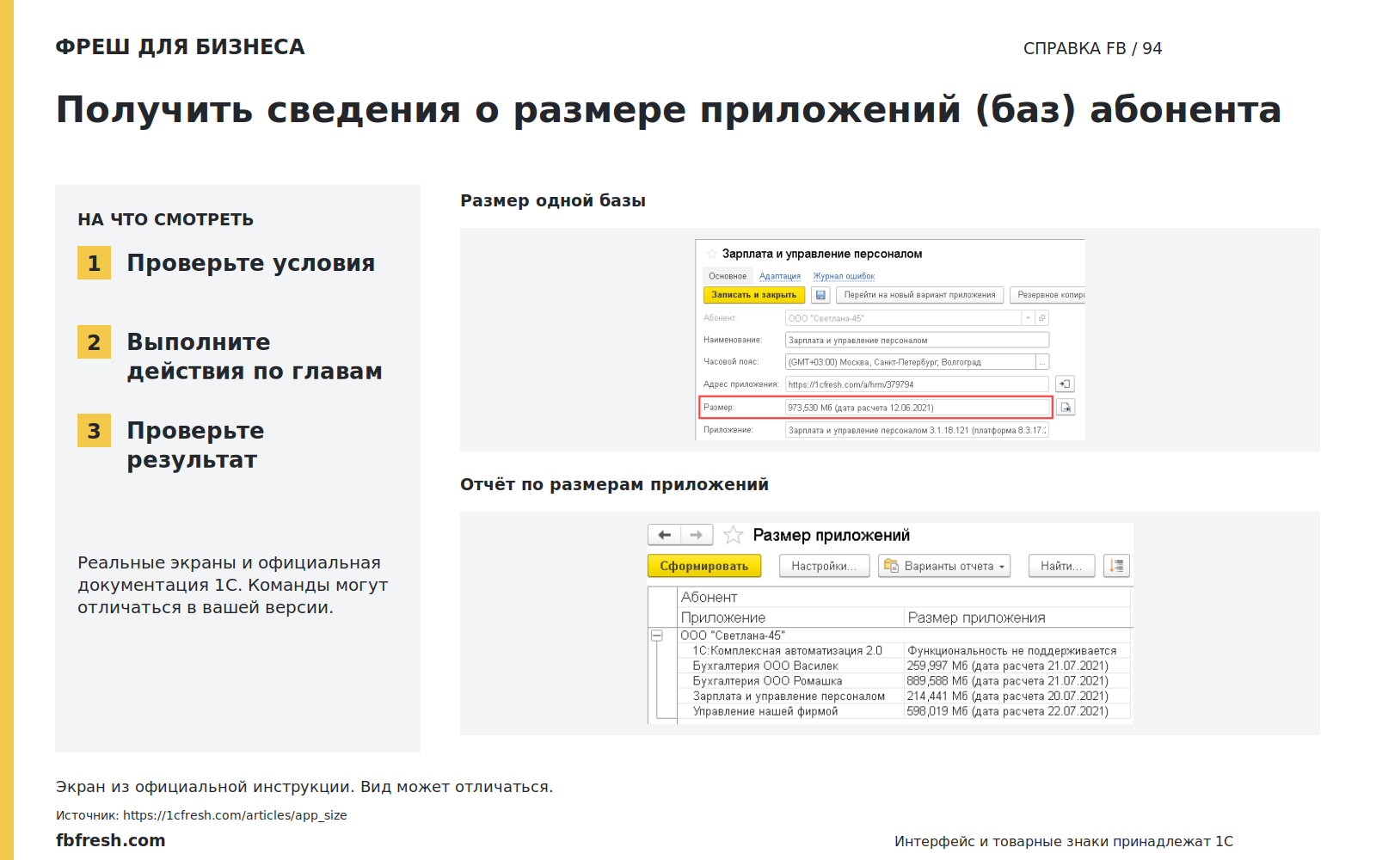Image resolution: width=1376 pixels, height=860 pixels.
Task: Open the Журнал ошибок tab
Action: coord(844,276)
